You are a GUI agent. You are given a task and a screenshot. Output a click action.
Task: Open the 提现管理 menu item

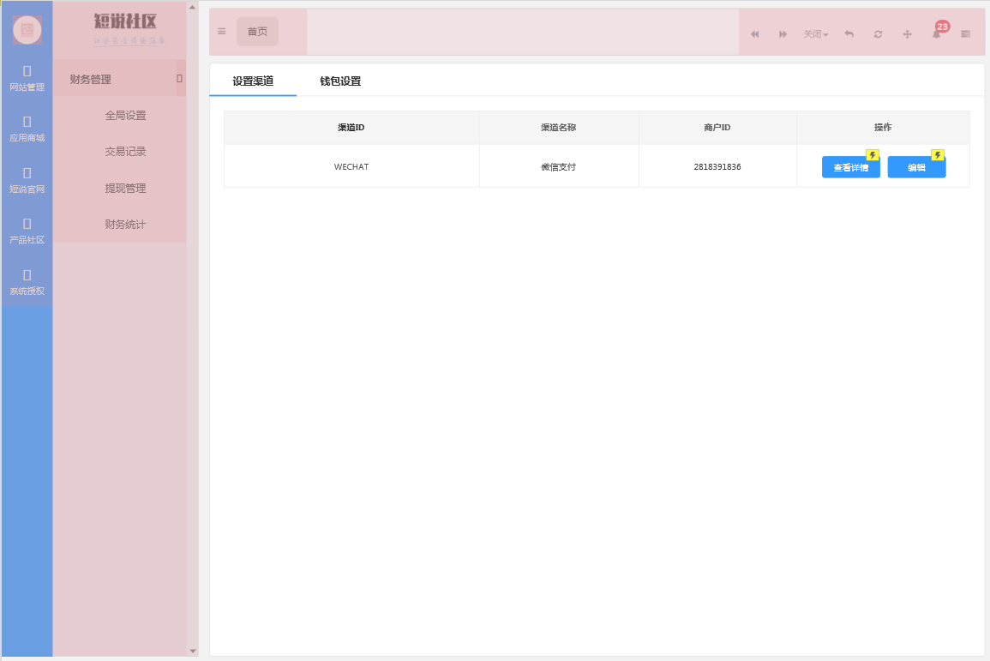(125, 188)
